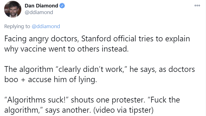The height and width of the screenshot is (116, 206).
Task: Open Dan Diamond's profile picture
Action: (13, 9)
